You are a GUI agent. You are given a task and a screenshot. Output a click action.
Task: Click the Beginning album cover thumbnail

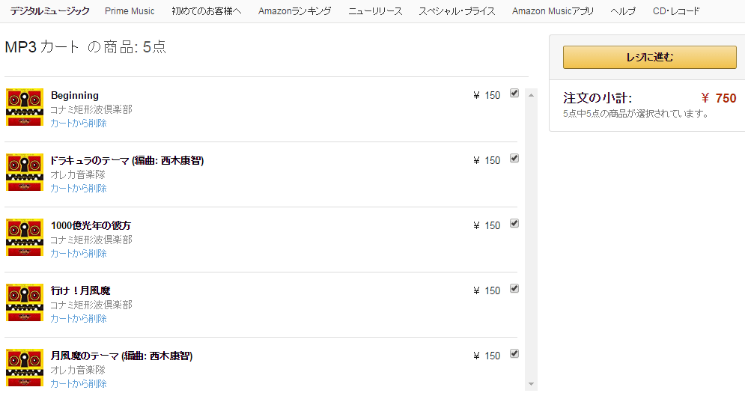click(x=24, y=107)
